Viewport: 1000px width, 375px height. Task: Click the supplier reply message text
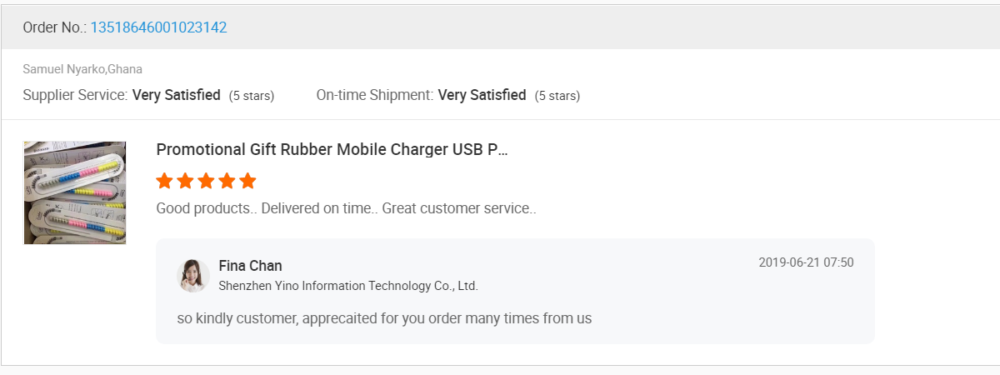pyautogui.click(x=384, y=318)
